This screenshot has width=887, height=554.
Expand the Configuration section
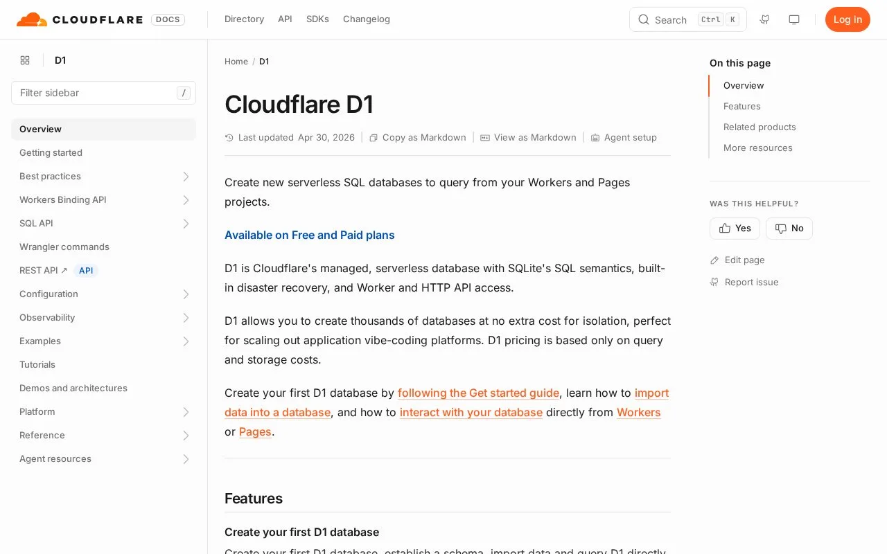point(186,294)
